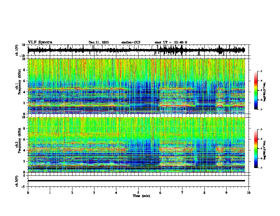Screen dimensions: 280x216
Task: Select the "ch.3(V)" axis label
Action: tap(17, 181)
